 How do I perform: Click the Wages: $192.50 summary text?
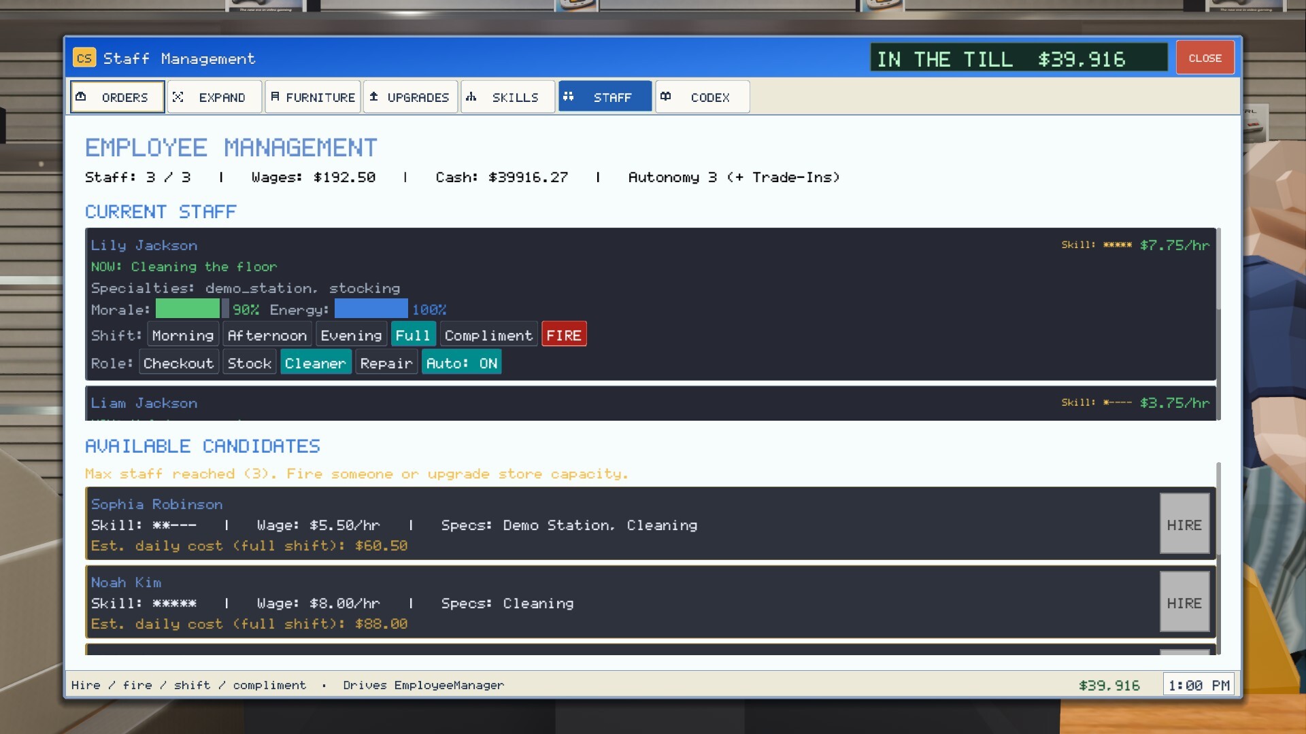coord(314,177)
